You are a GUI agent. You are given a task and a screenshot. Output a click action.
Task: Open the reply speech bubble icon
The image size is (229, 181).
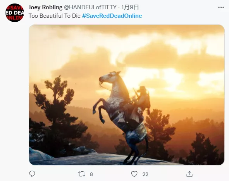(32, 174)
